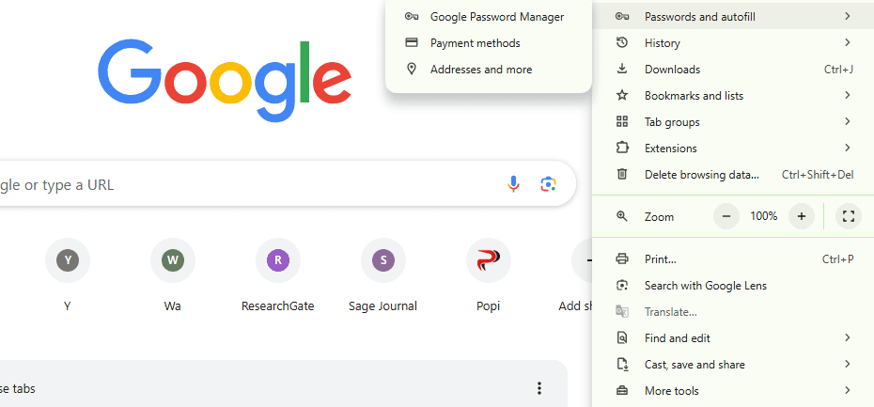Increase zoom with the plus button
874x407 pixels.
coord(802,216)
